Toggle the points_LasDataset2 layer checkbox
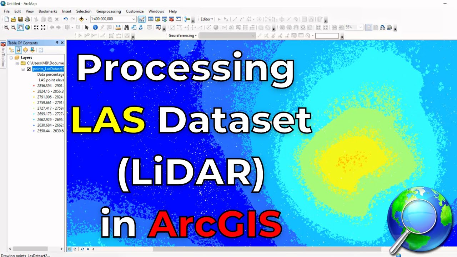 [29, 69]
